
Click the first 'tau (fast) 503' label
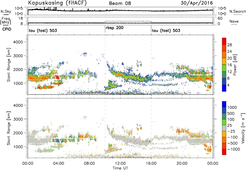click(x=43, y=30)
